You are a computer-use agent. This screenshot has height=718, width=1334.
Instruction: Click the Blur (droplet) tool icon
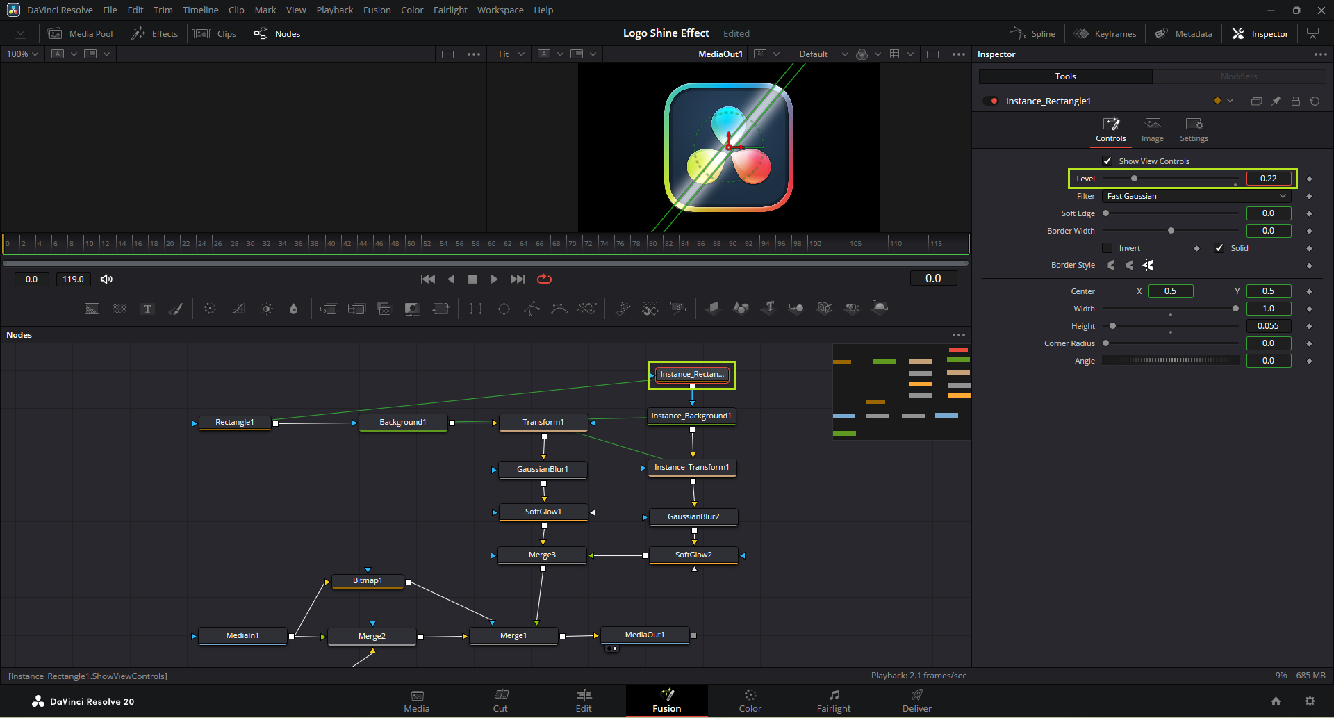point(293,309)
